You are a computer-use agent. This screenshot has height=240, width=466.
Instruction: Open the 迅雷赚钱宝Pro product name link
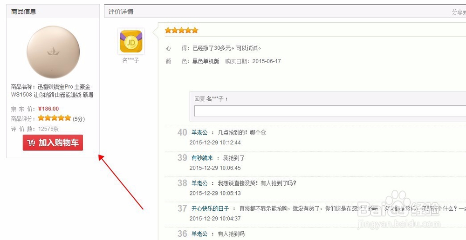(x=53, y=91)
